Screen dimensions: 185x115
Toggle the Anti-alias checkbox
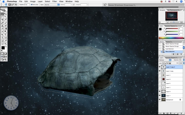pyautogui.click(x=32, y=5)
